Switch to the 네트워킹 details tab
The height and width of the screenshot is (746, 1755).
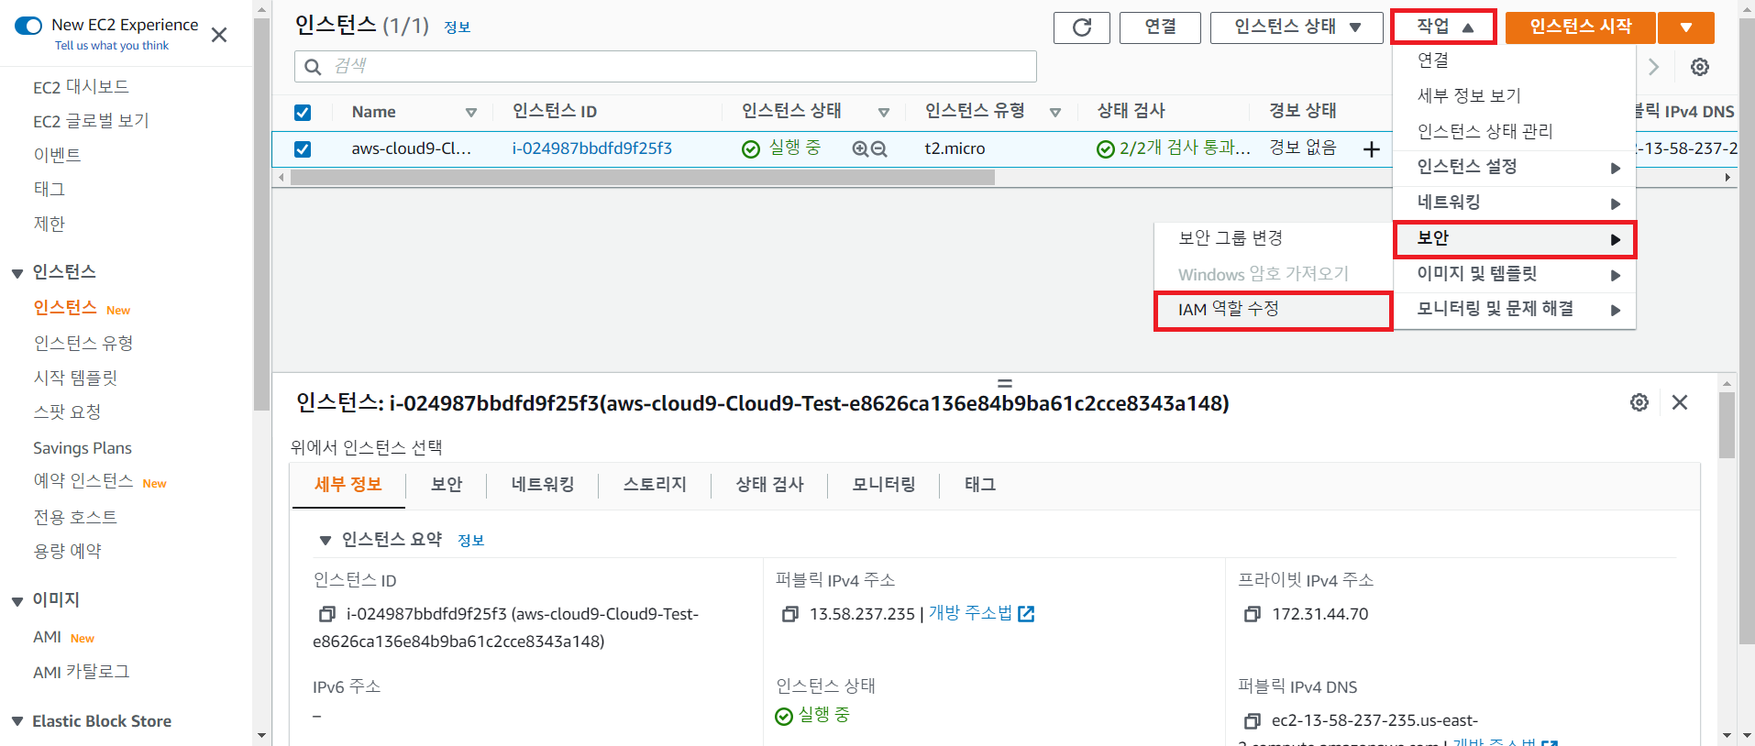(543, 485)
